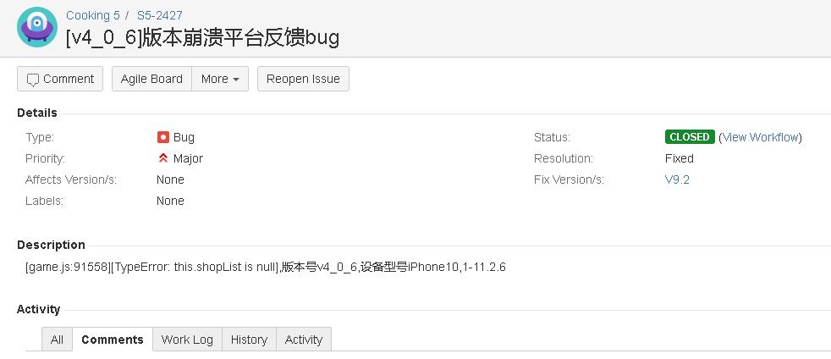Viewport: 831px width, 359px height.
Task: Click the Major priority arrow icon
Action: tap(163, 158)
